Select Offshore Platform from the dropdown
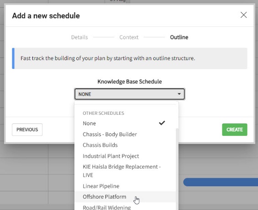The image size is (258, 210). 125,197
